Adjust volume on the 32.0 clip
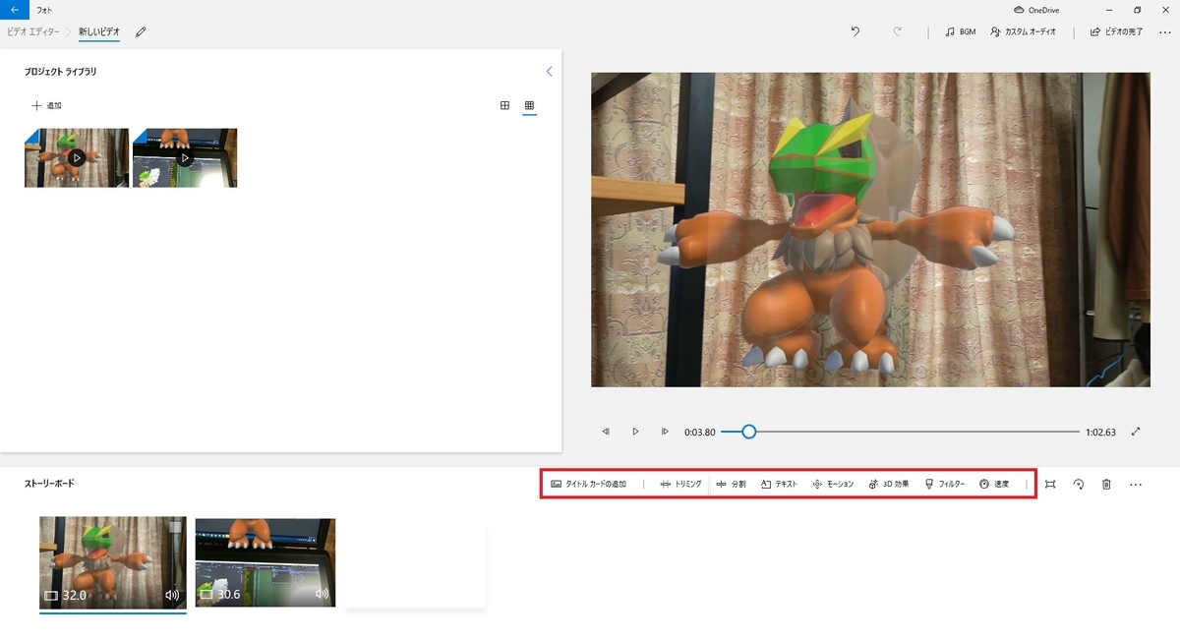 [172, 595]
